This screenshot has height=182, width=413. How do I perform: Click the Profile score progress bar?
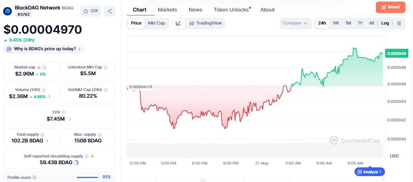tap(89, 178)
